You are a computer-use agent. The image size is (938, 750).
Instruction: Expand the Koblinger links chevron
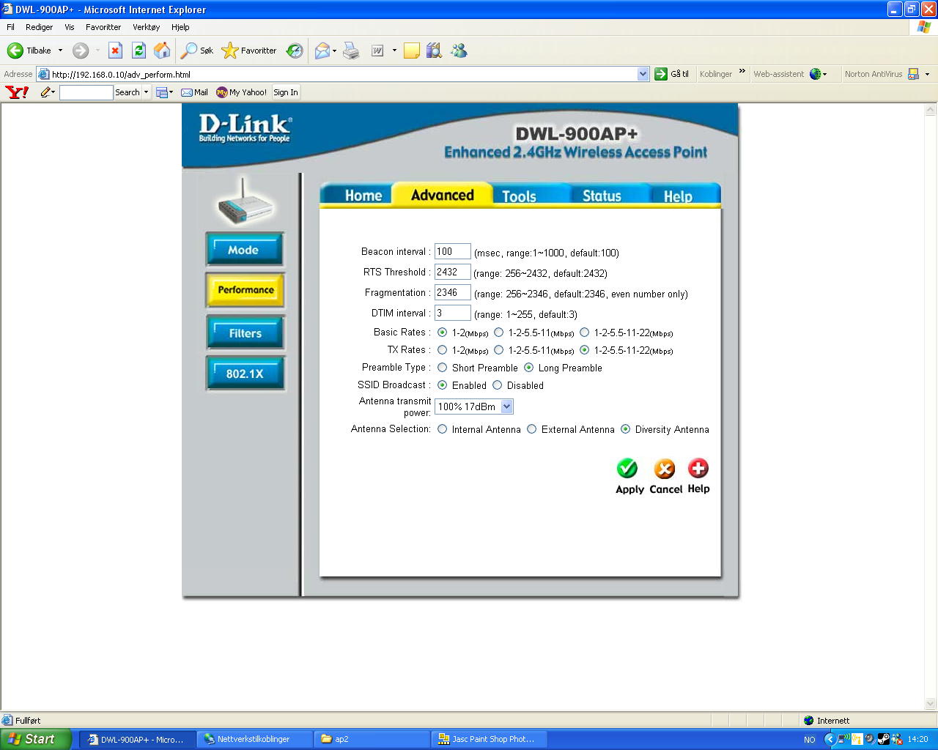(x=742, y=72)
